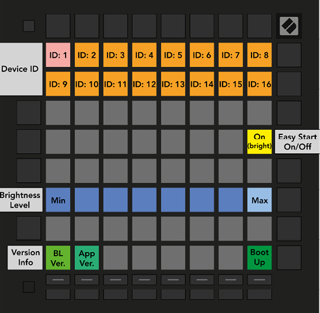Image resolution: width=320 pixels, height=313 pixels.
Task: Set device to ID: 16
Action: coord(259,84)
